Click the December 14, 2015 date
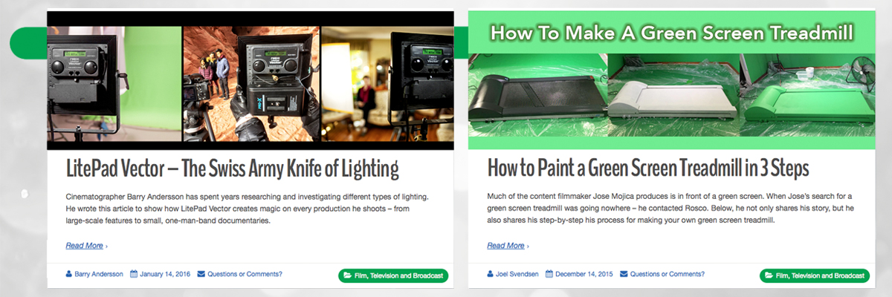 point(584,274)
